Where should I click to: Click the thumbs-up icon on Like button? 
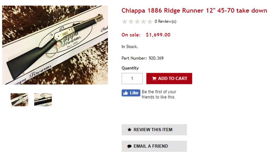click(126, 93)
